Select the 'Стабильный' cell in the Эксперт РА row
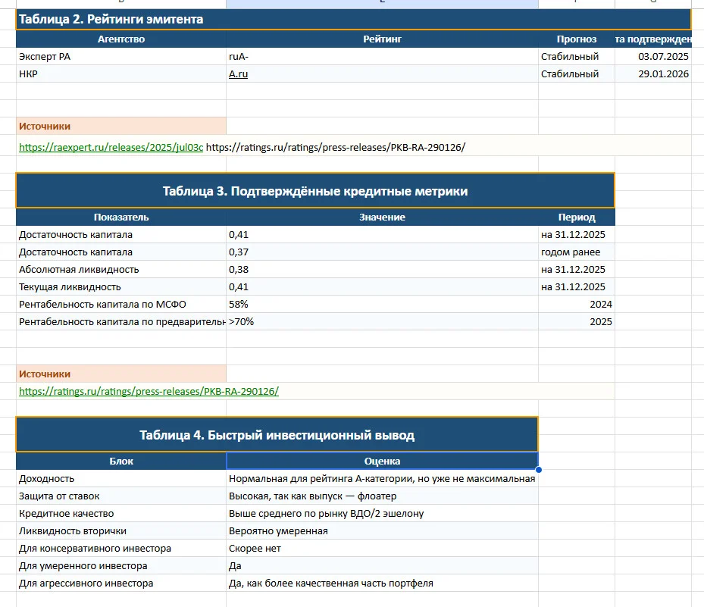Viewport: 704px width, 607px height. (x=577, y=57)
